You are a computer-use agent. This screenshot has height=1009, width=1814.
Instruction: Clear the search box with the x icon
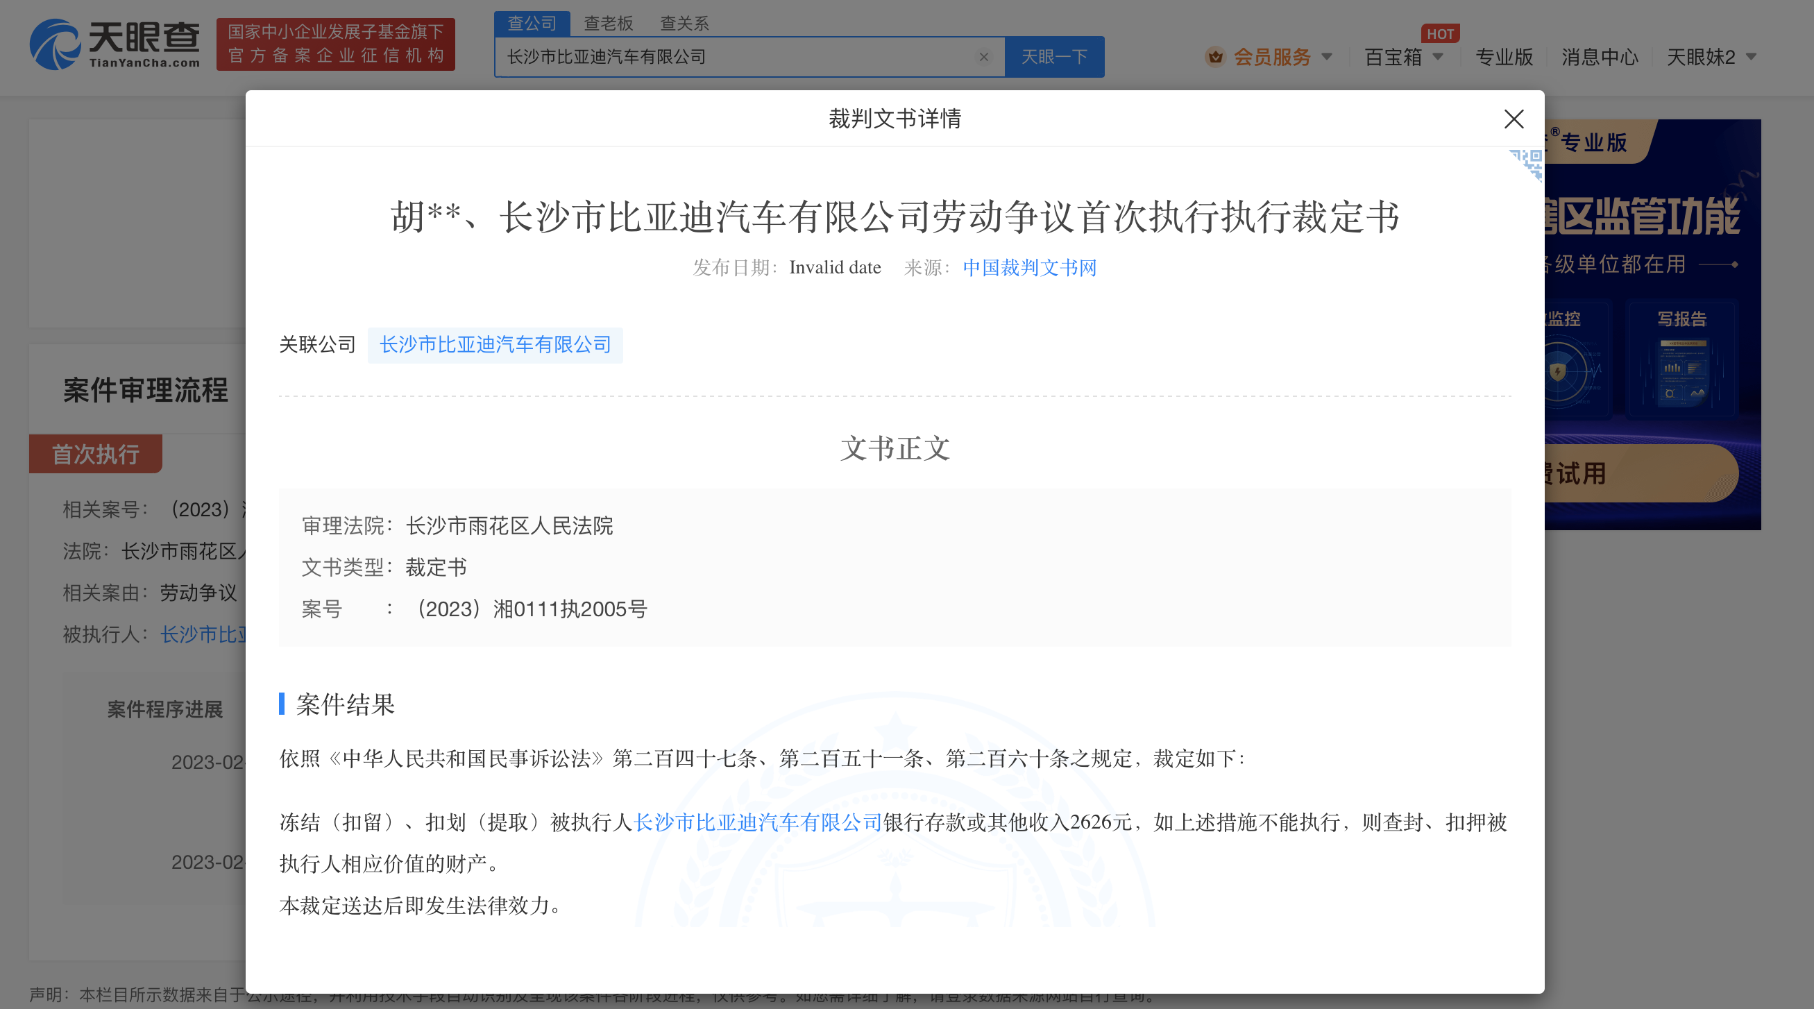[x=984, y=57]
